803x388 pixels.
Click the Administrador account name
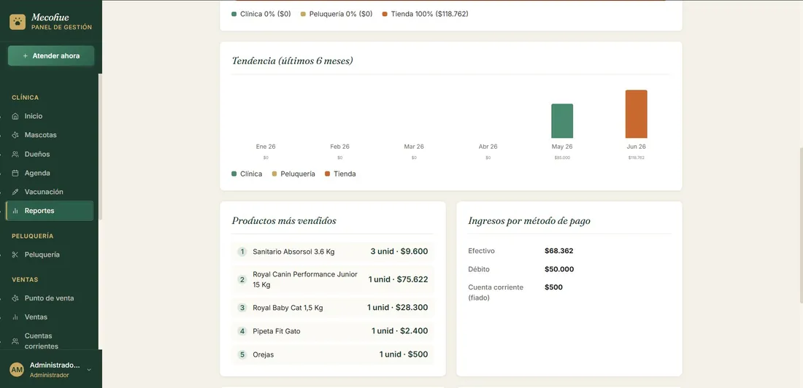pos(55,365)
